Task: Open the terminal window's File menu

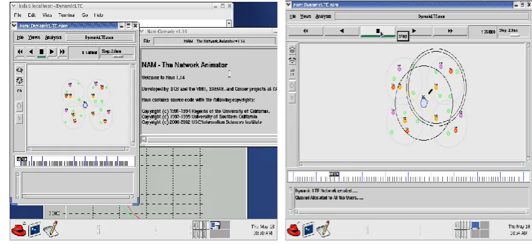Action: (17, 15)
